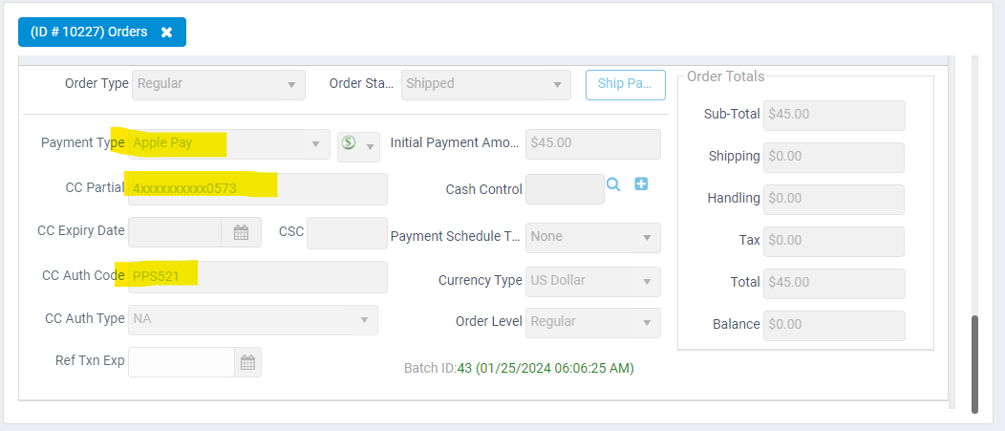
Task: Expand the Payment Type dropdown
Action: [x=229, y=144]
